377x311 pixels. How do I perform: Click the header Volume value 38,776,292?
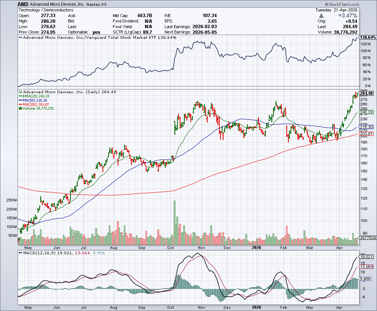pyautogui.click(x=345, y=32)
